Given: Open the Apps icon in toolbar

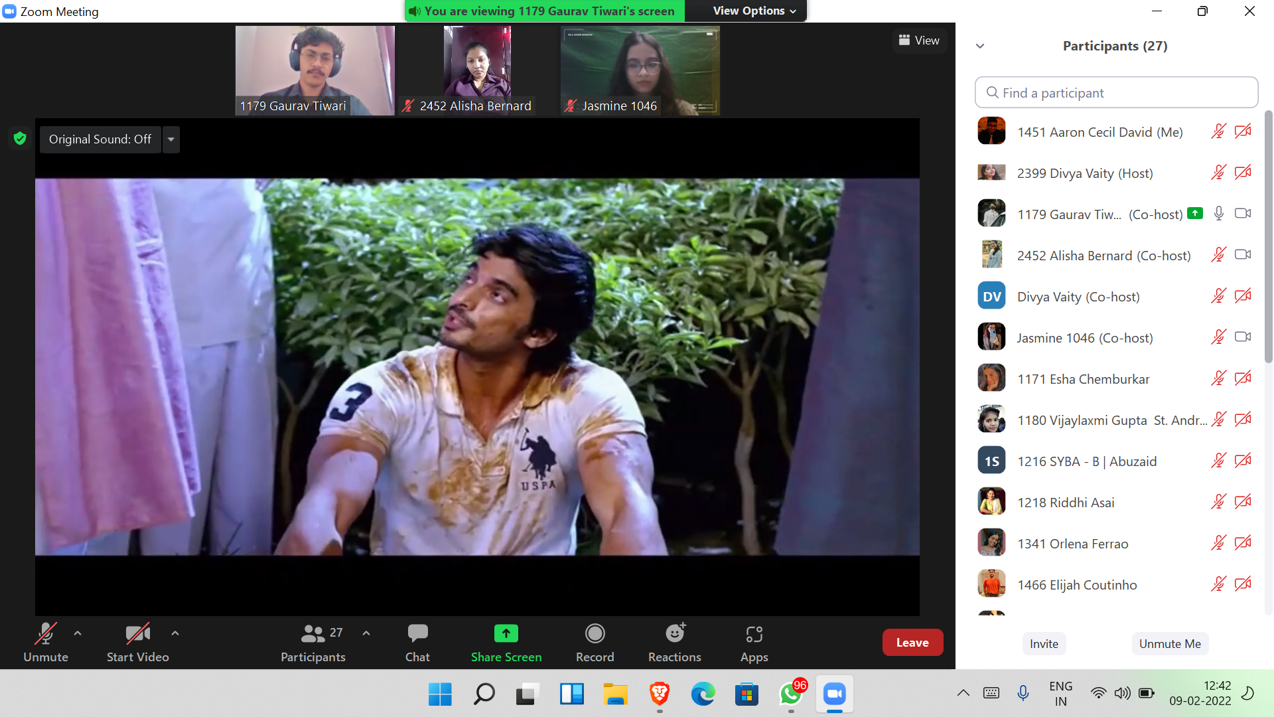Looking at the screenshot, I should click(754, 634).
